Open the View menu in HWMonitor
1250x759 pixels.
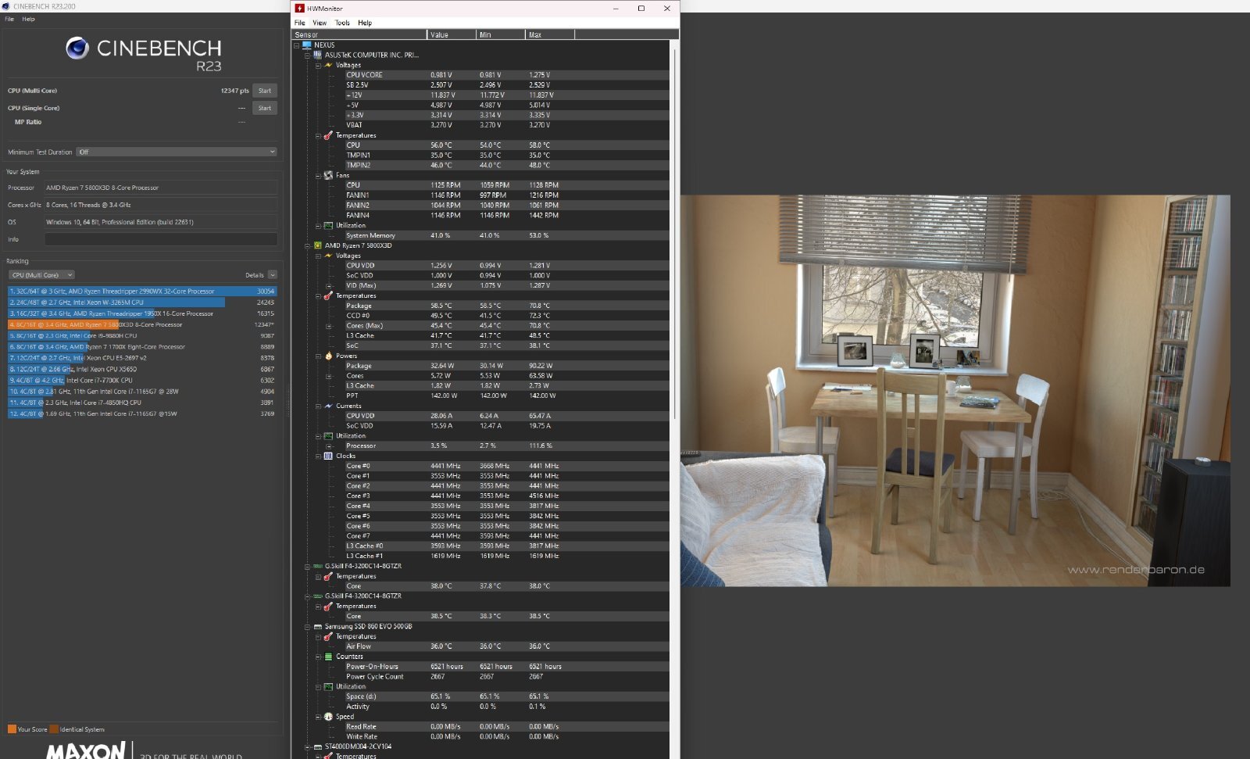pos(320,23)
